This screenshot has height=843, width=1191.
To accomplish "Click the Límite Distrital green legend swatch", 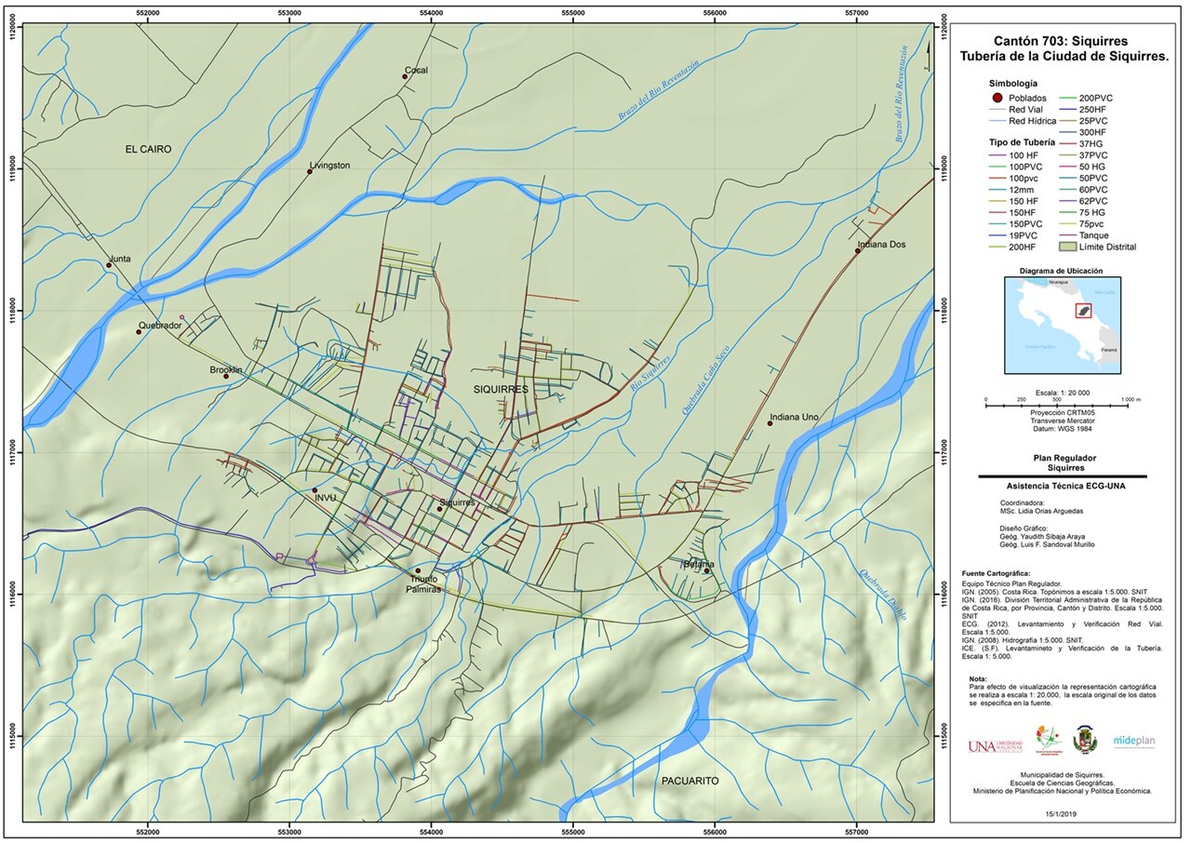I will 1066,247.
